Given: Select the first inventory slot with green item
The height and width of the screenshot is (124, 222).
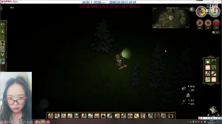Looking at the screenshot, I should [51, 116].
